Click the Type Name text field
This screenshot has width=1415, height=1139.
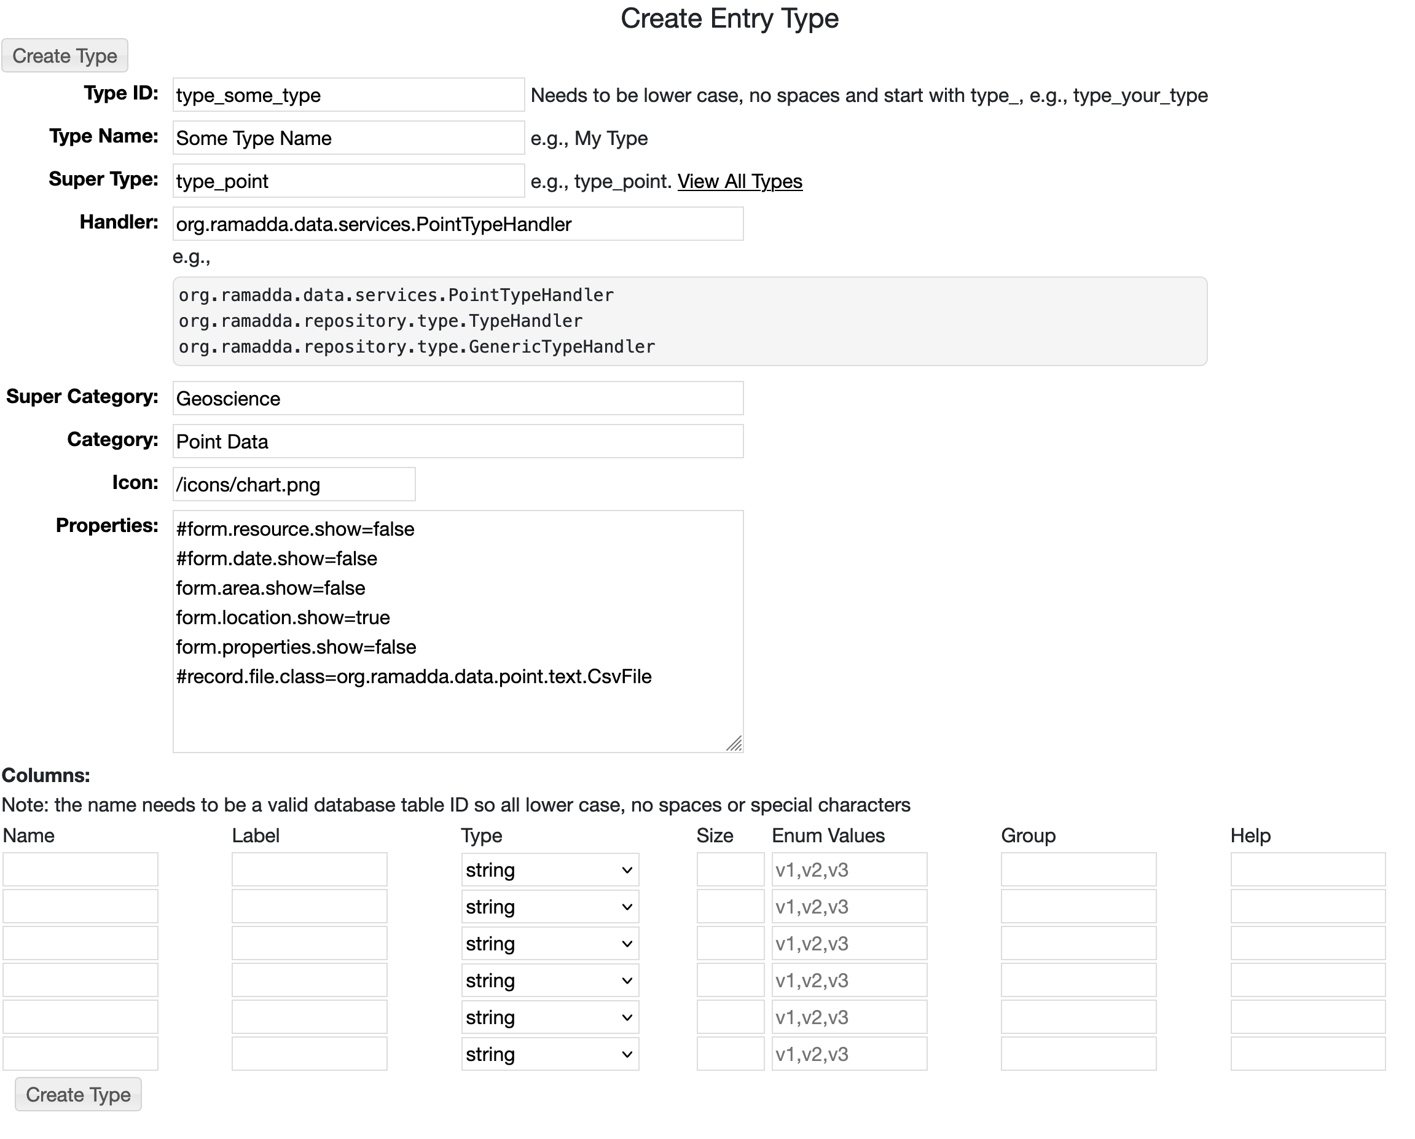click(348, 138)
